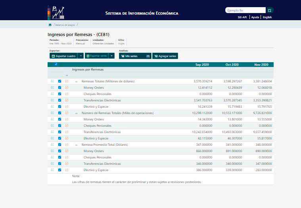Open the Ayuda menu link

[x=255, y=17]
